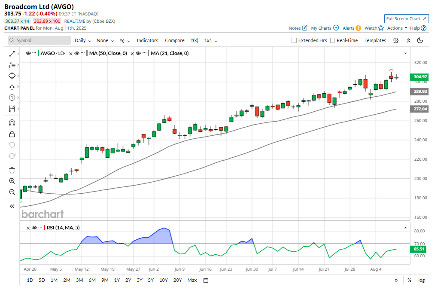Select the arrow marker tool

pyautogui.click(x=12, y=87)
